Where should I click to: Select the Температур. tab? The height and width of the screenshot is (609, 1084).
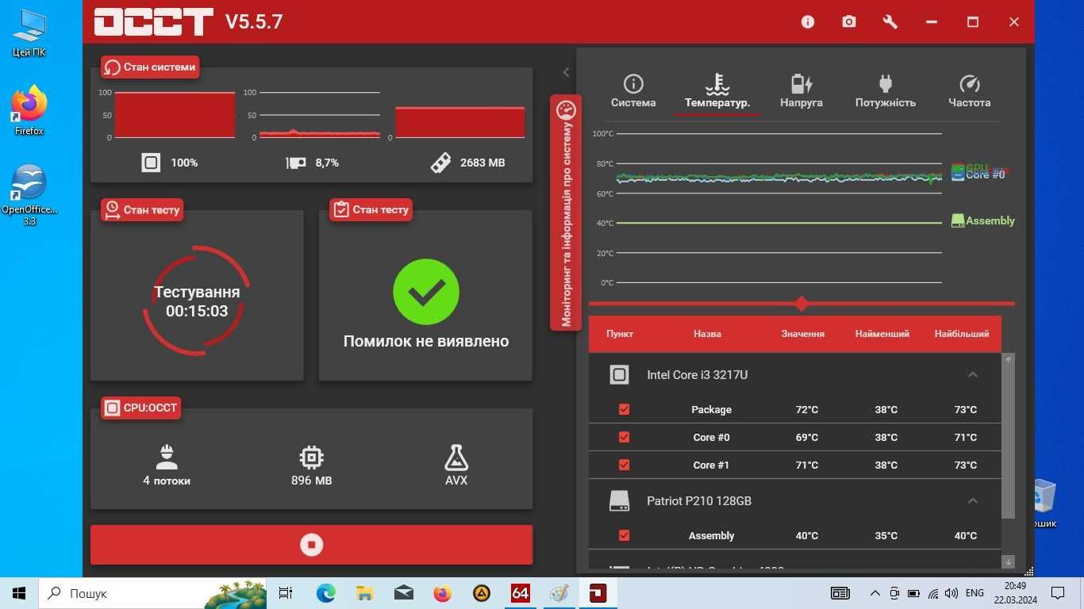[717, 91]
